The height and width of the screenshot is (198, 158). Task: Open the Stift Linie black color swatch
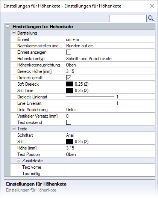coord(70,91)
